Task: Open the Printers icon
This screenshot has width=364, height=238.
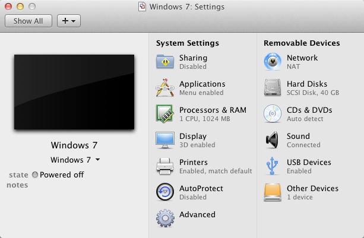Action: pos(165,166)
